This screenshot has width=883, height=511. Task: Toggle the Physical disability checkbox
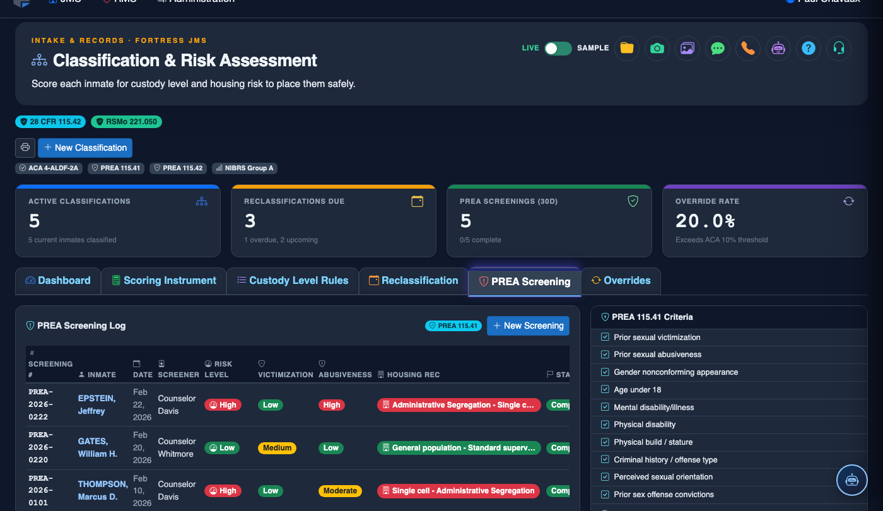tap(605, 425)
